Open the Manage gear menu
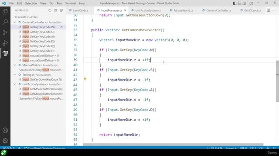 pos(5,140)
